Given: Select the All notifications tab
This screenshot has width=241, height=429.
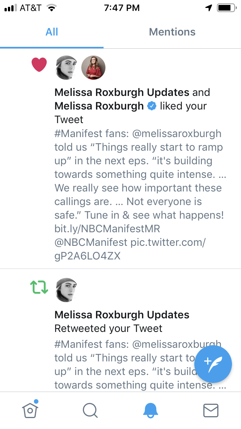Looking at the screenshot, I should point(52,32).
